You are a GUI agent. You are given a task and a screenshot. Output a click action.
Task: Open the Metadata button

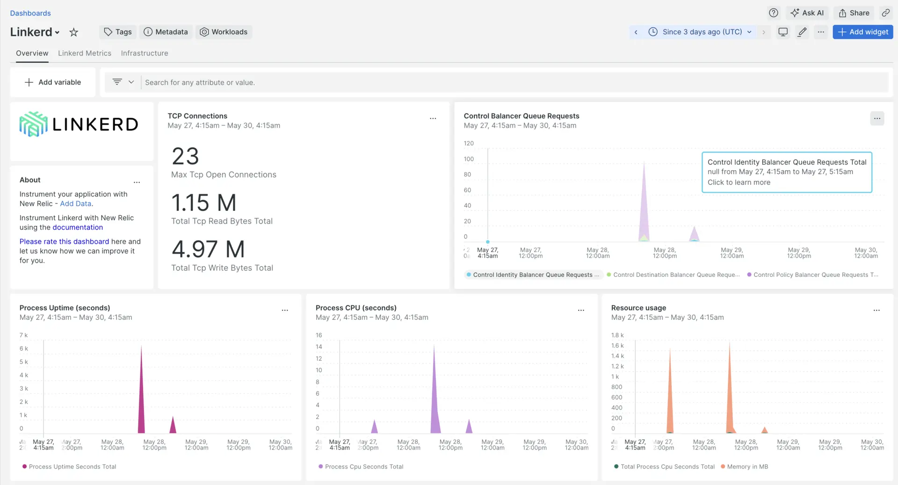pos(166,32)
